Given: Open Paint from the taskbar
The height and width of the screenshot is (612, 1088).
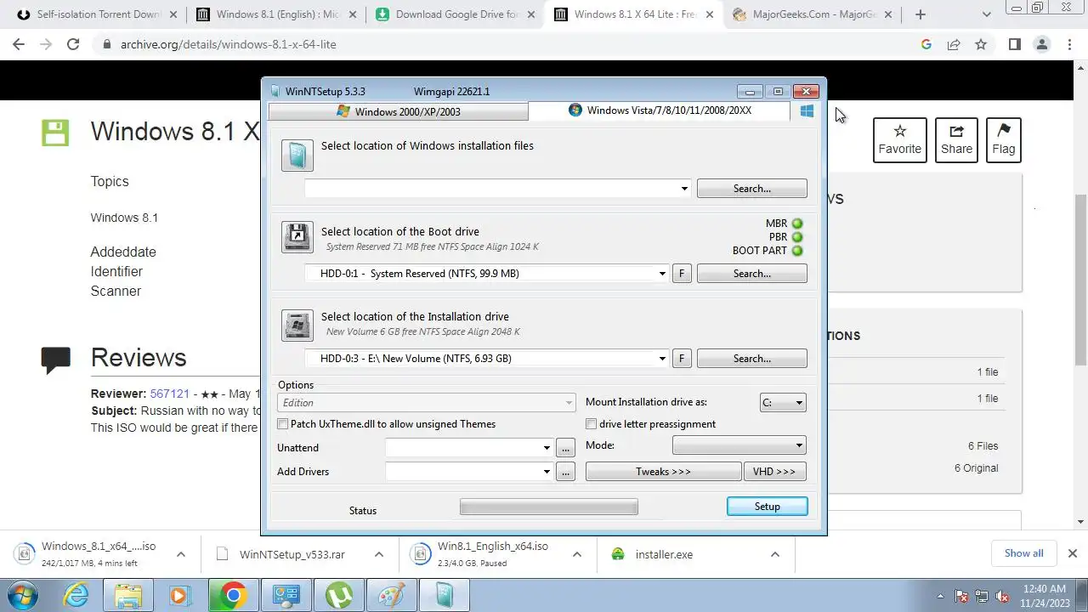Looking at the screenshot, I should point(391,596).
